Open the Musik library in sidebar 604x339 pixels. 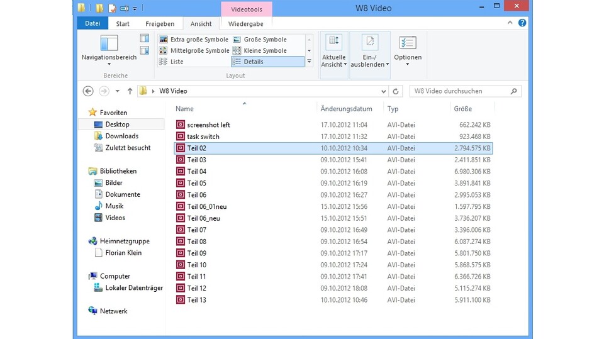click(115, 206)
